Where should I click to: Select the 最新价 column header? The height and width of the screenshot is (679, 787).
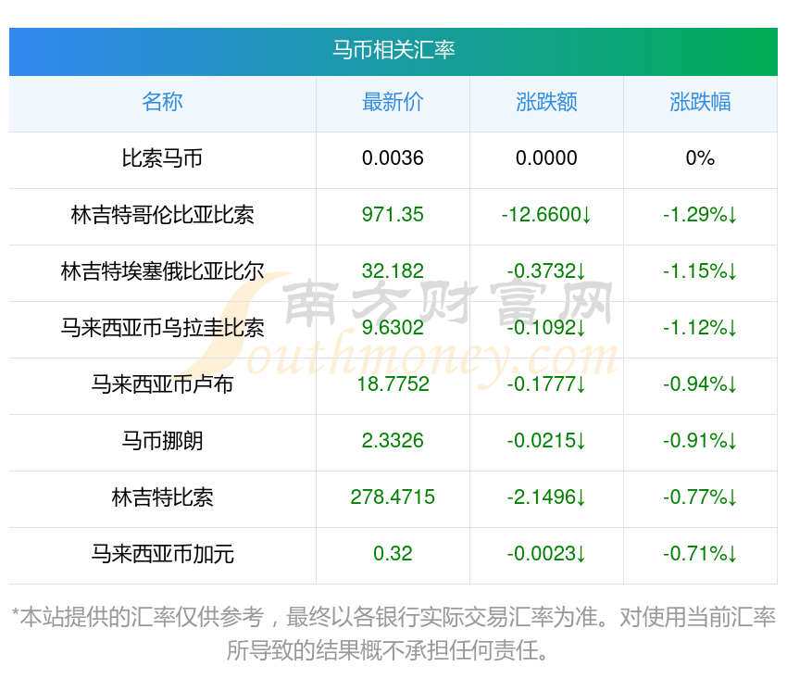(393, 102)
